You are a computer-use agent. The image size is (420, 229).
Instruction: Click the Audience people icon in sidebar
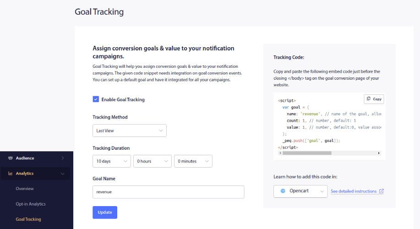[11, 158]
